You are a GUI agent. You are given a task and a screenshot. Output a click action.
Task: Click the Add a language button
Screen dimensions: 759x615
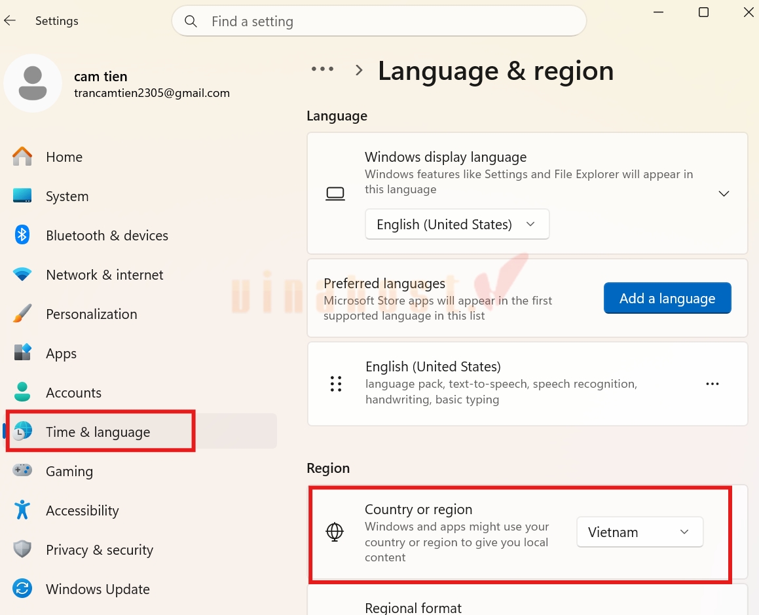[667, 298]
